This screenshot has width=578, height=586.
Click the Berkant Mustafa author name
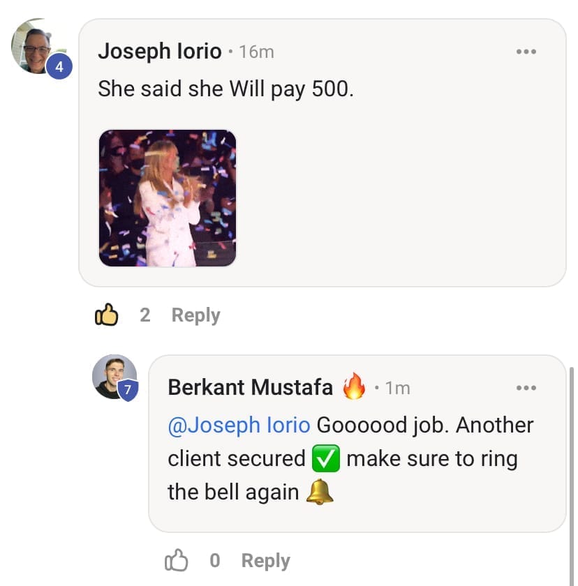pos(250,387)
